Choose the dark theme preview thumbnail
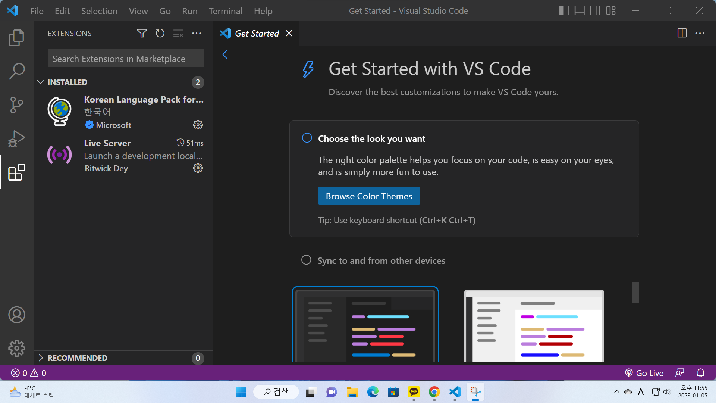This screenshot has height=403, width=716. point(365,325)
